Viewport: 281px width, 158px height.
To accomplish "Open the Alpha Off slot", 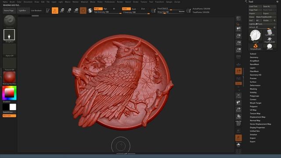I will 9,50.
